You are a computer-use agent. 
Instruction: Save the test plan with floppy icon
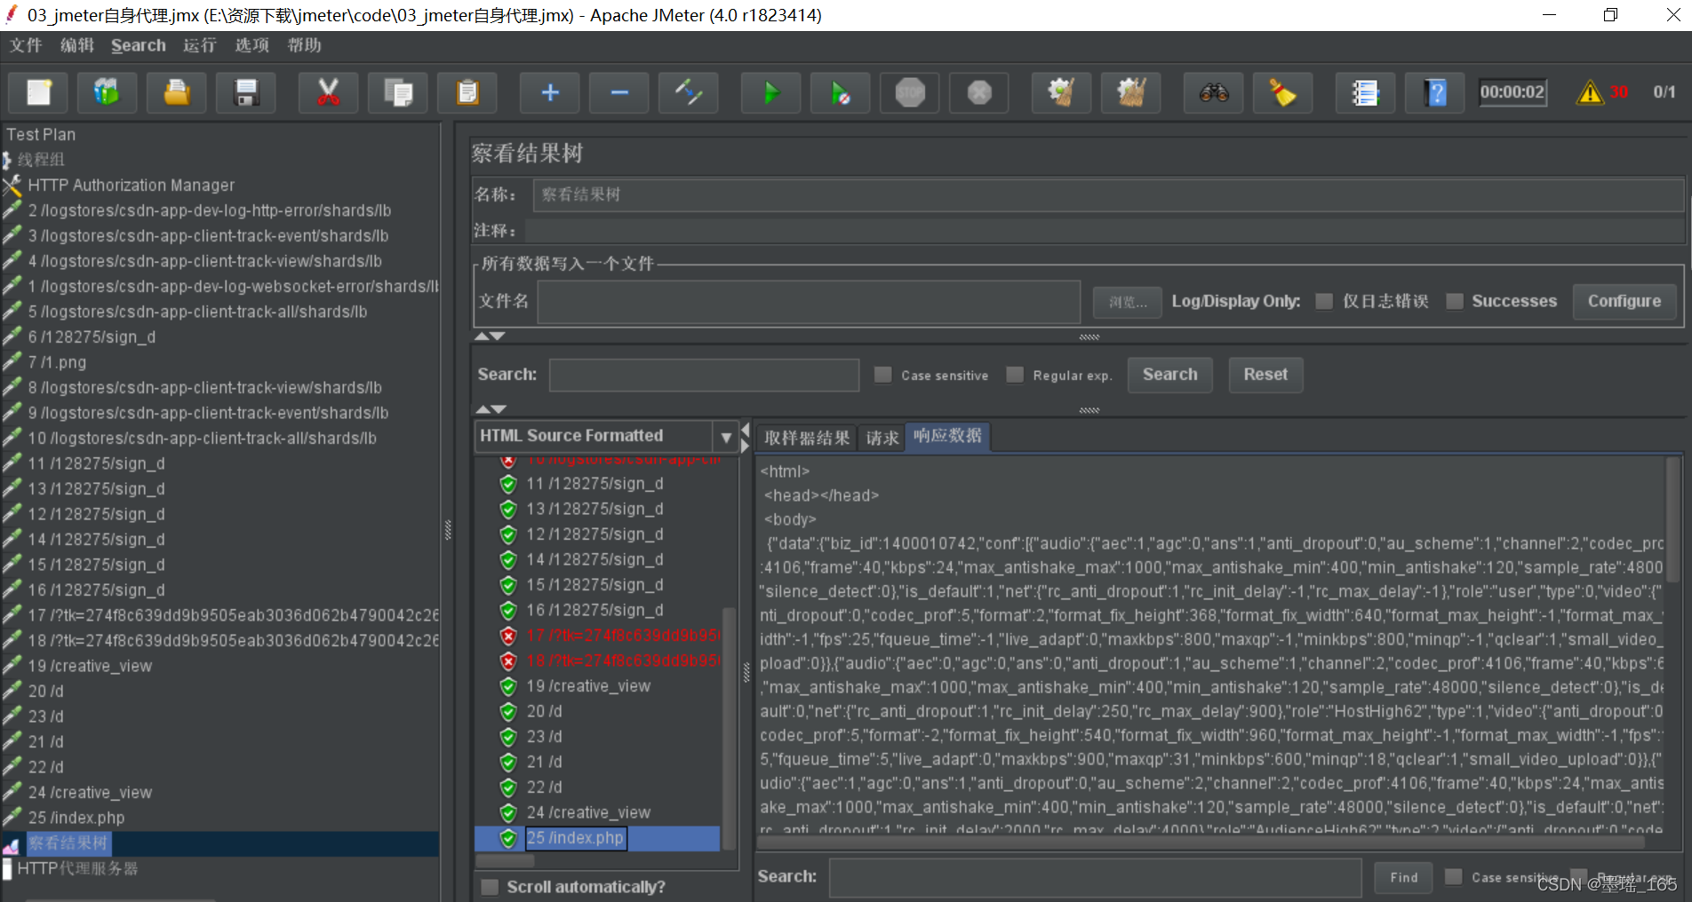tap(246, 92)
